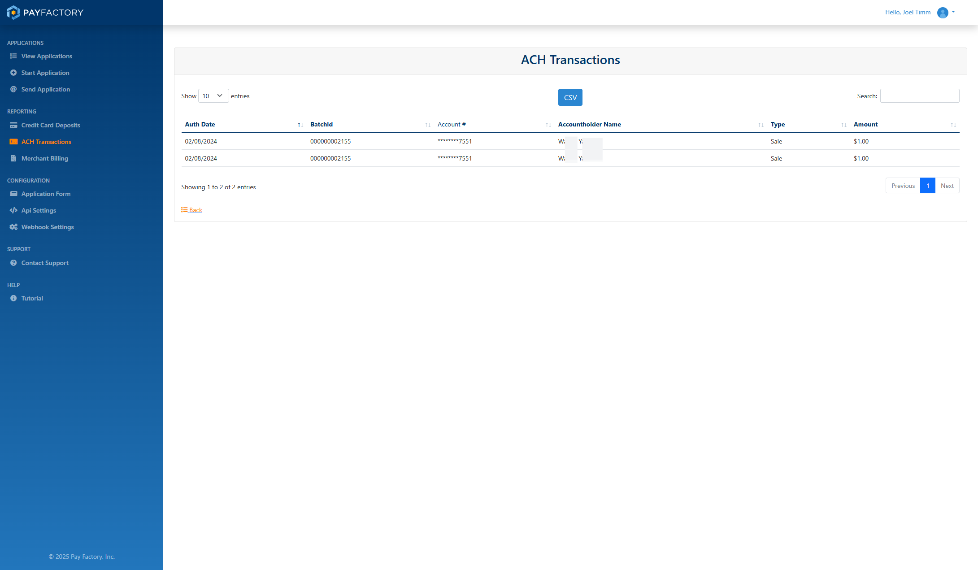Sort by Type column arrows
Screen dimensions: 978x570
click(843, 125)
